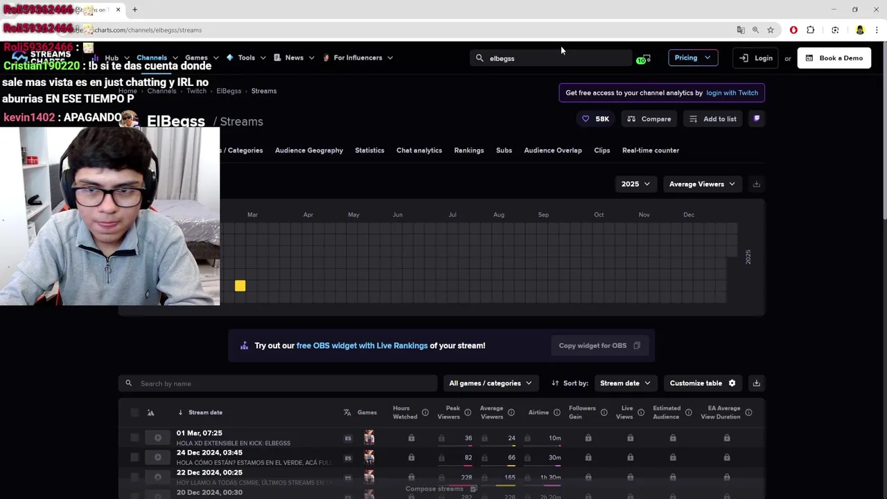Click the translate page icon in address bar
The height and width of the screenshot is (499, 887).
(x=741, y=30)
